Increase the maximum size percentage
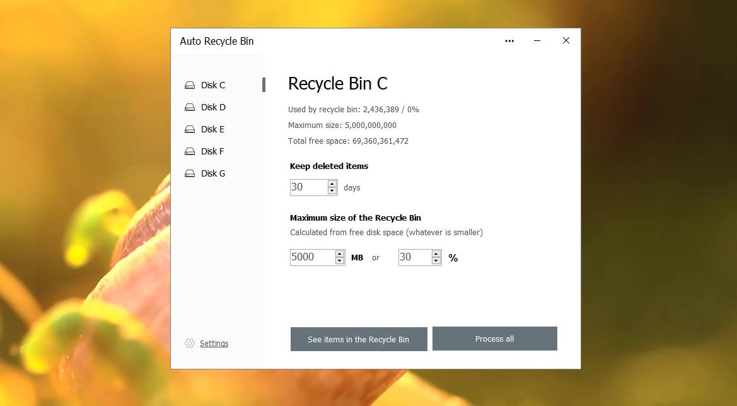Screen dimensions: 737x406 coord(436,254)
